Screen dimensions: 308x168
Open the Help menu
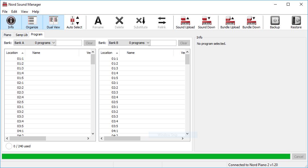35,12
